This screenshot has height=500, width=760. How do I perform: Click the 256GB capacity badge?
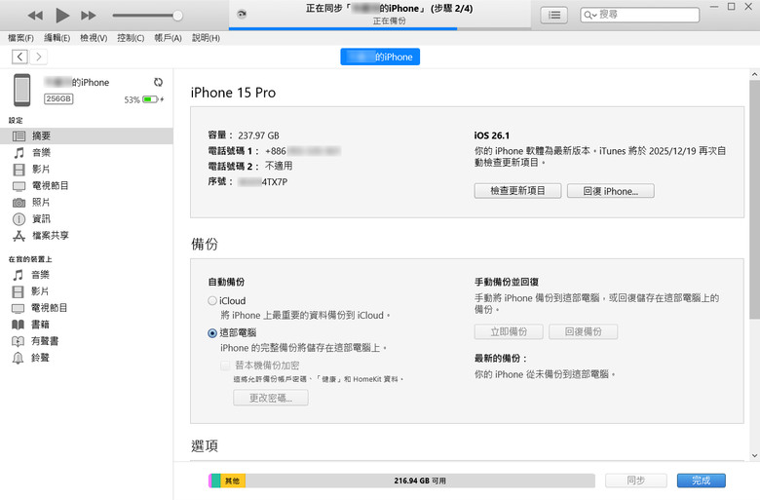(x=58, y=99)
